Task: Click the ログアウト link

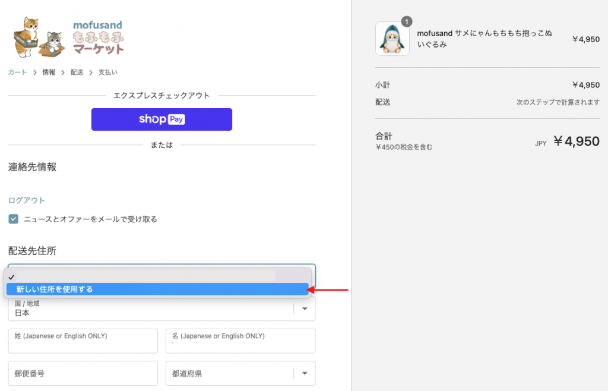Action: tap(27, 200)
